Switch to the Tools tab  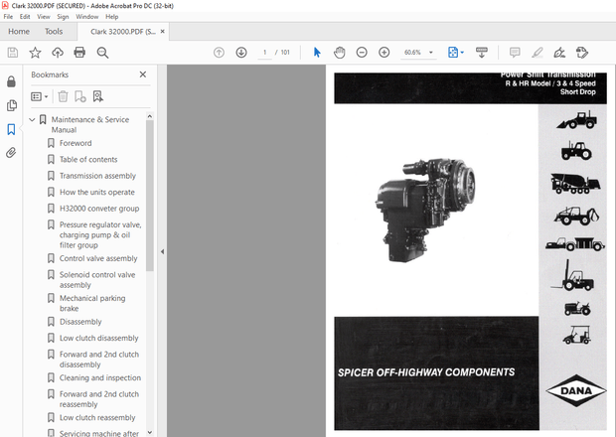click(54, 32)
